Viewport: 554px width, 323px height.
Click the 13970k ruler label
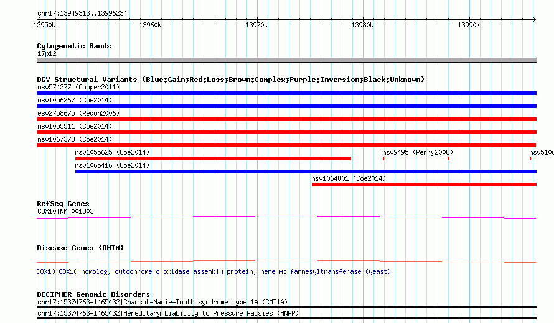(x=256, y=25)
